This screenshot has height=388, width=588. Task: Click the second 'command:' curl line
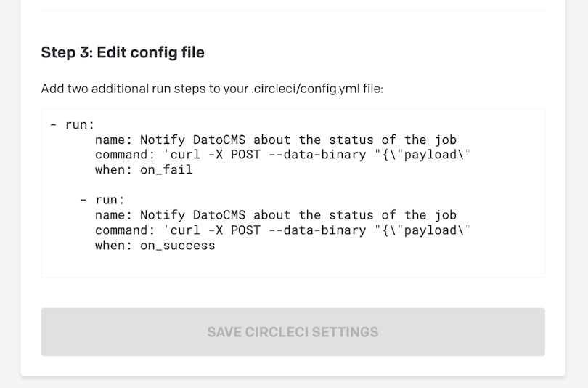coord(282,230)
